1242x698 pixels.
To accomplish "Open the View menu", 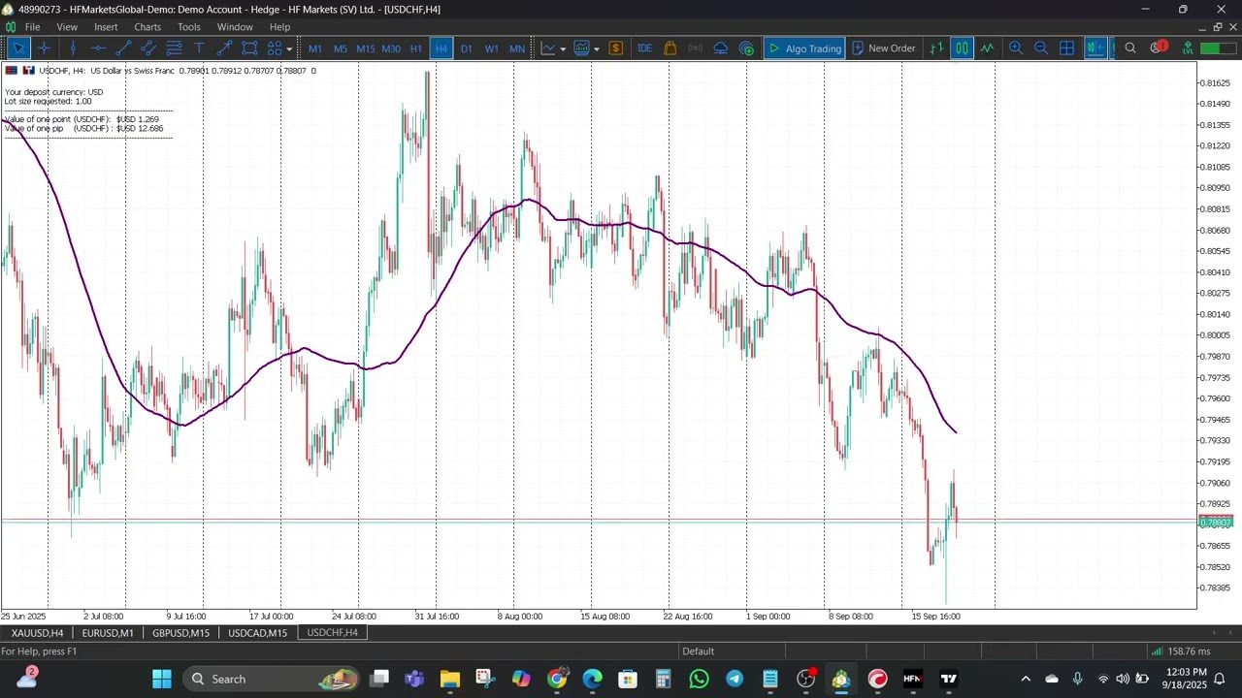I will (67, 27).
